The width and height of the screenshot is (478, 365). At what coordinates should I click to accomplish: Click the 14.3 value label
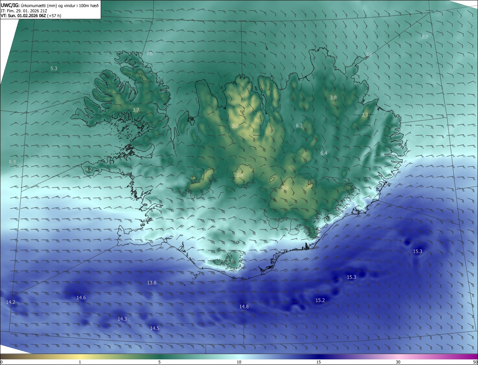(122, 319)
